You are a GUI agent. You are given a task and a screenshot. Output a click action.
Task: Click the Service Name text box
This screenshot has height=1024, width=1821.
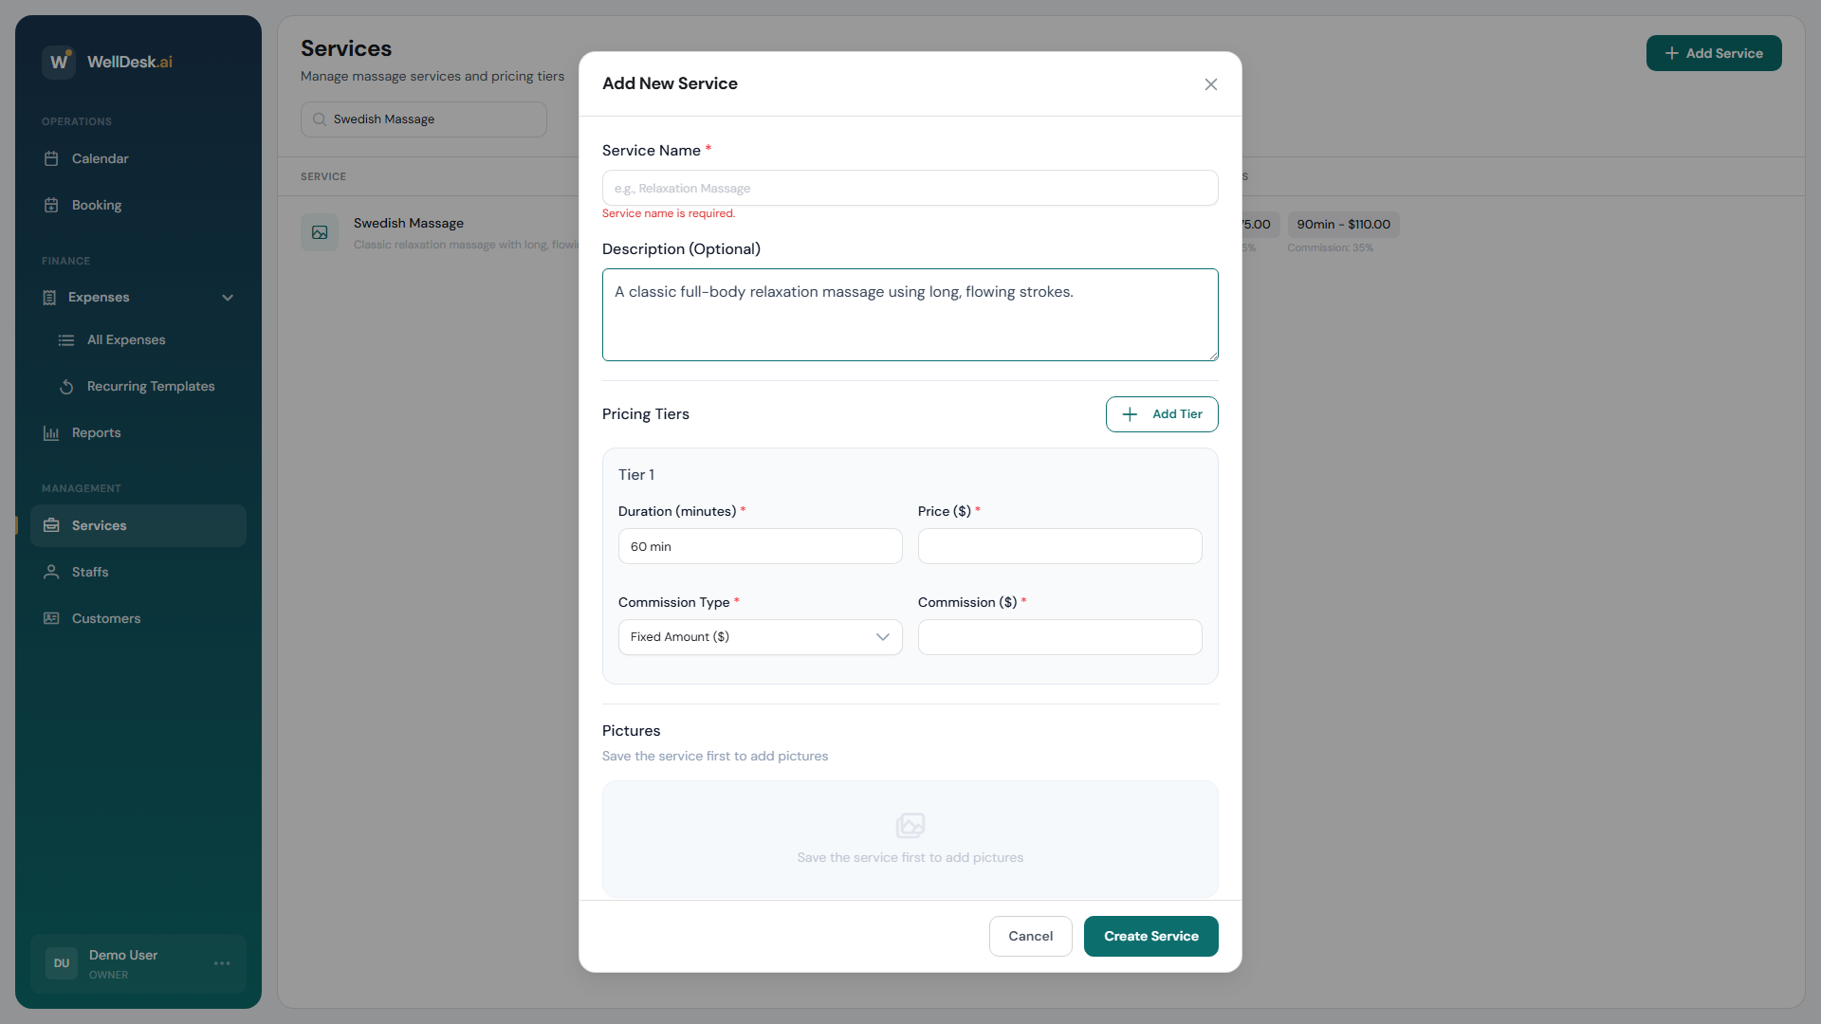click(x=910, y=188)
